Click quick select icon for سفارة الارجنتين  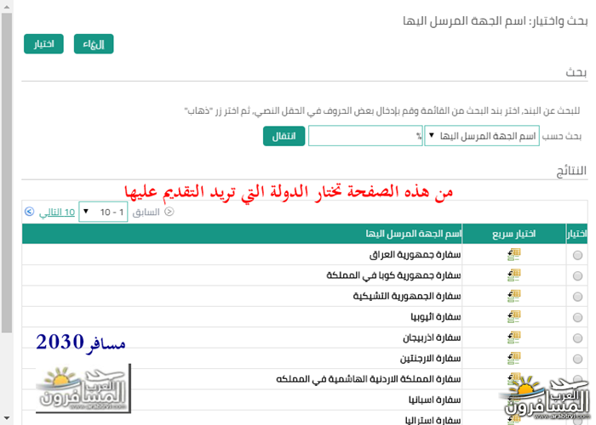click(x=513, y=358)
